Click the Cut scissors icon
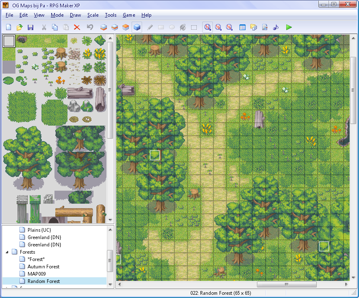Viewport: 359px width, 298px height. (44, 27)
